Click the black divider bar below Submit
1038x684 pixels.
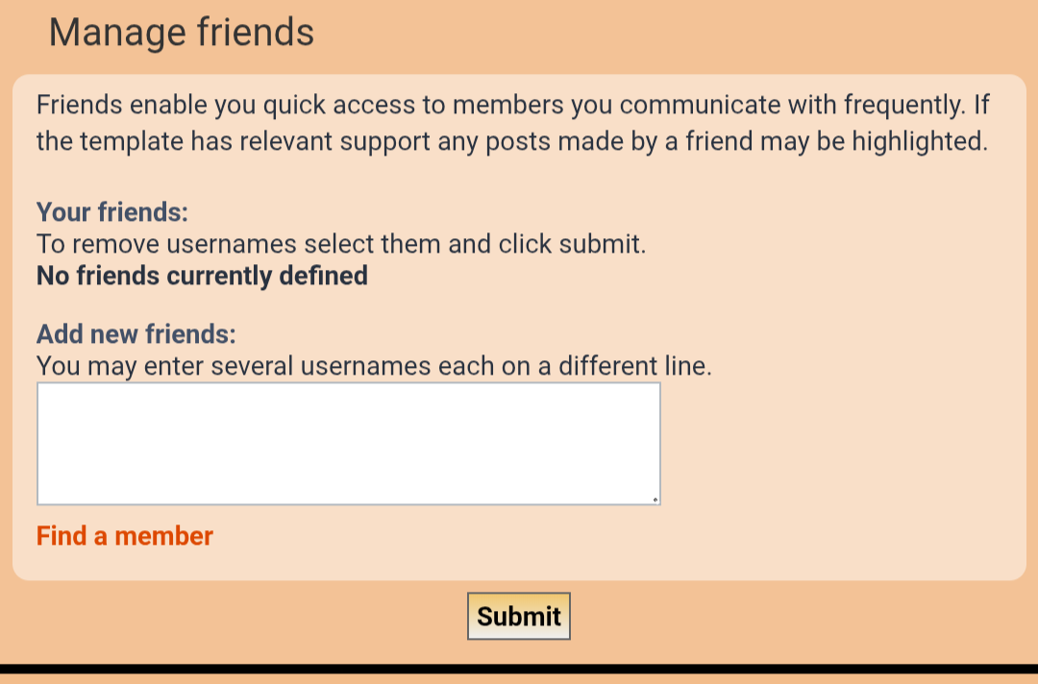point(519,669)
